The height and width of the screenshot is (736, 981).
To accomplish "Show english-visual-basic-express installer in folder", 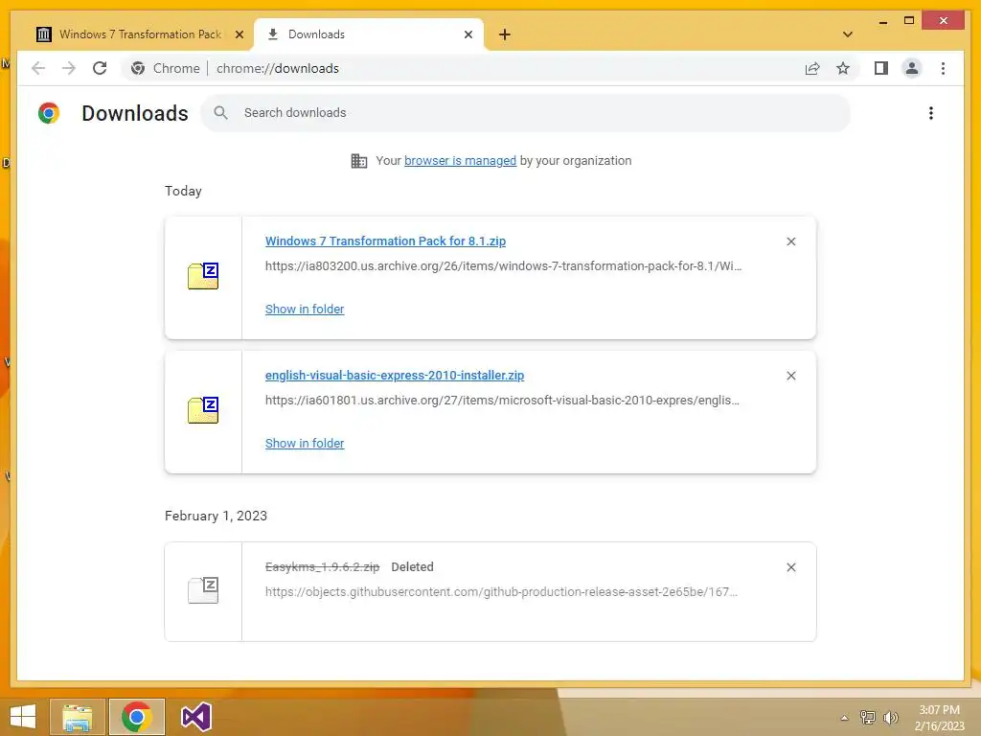I will [305, 443].
